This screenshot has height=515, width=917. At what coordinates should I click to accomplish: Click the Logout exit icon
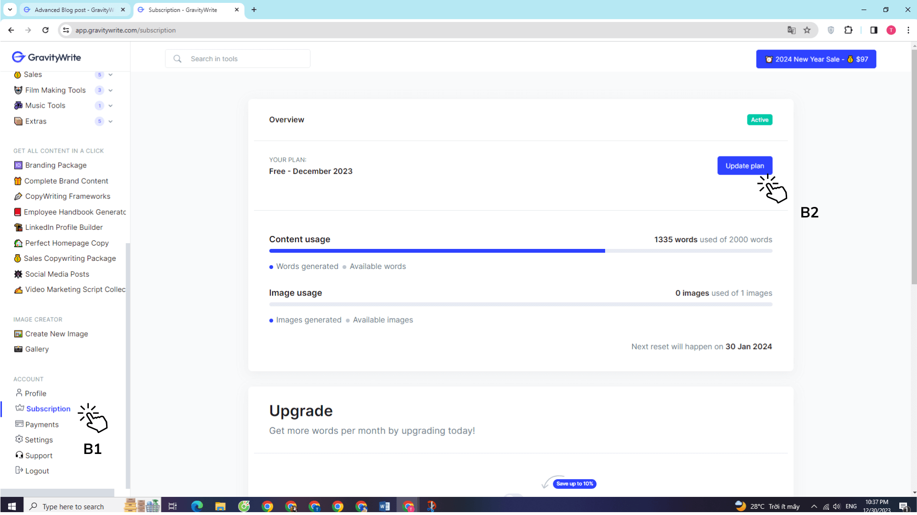19,470
